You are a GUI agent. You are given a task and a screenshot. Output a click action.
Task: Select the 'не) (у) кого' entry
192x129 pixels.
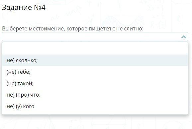tap(95, 106)
